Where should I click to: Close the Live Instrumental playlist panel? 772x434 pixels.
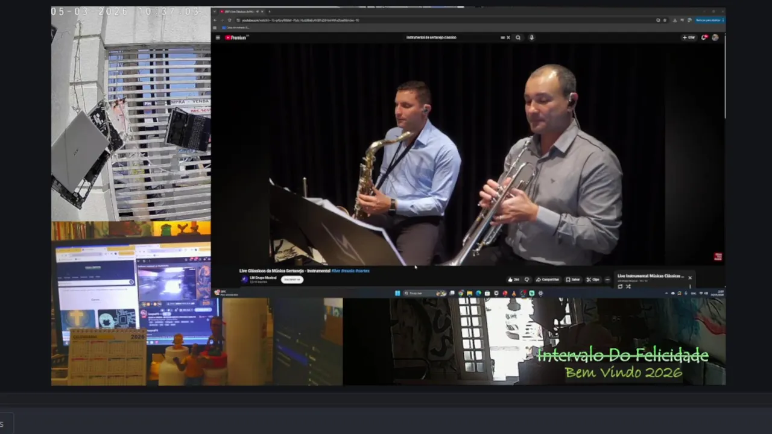pos(690,278)
